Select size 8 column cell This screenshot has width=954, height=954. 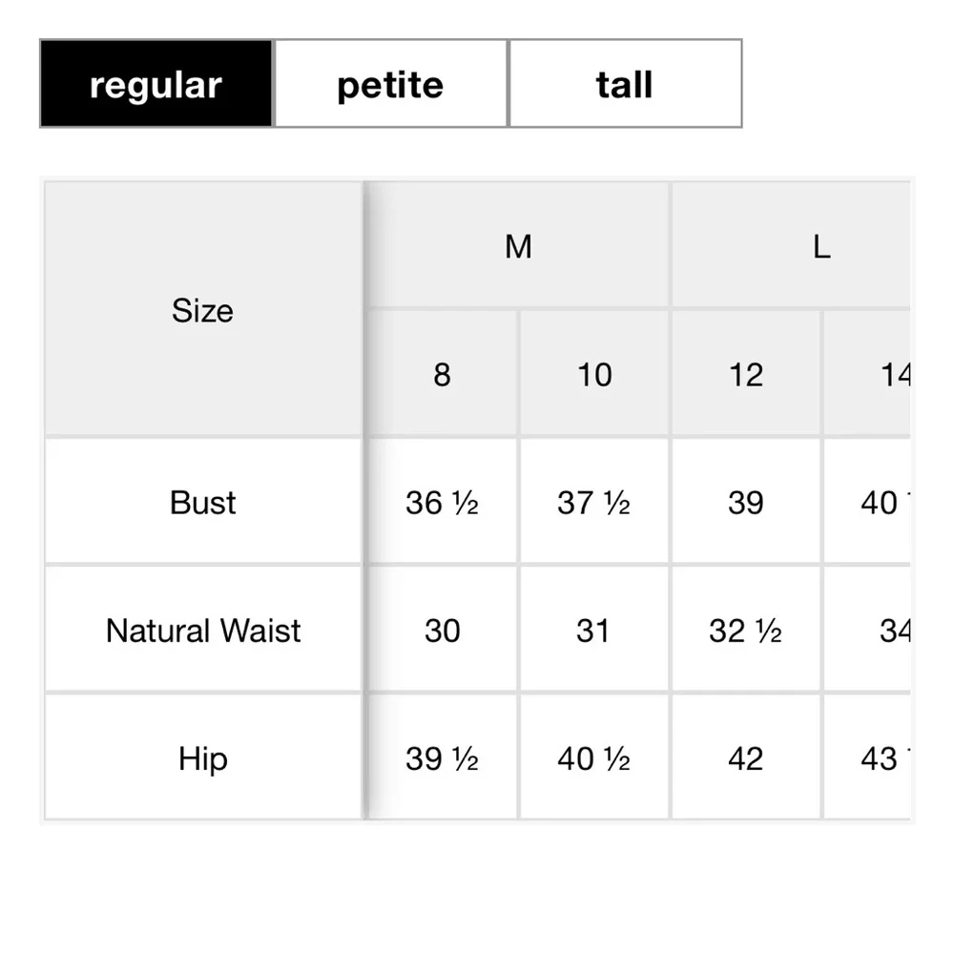[x=442, y=374]
